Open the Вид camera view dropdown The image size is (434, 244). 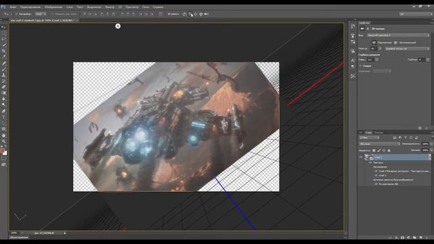pos(398,35)
